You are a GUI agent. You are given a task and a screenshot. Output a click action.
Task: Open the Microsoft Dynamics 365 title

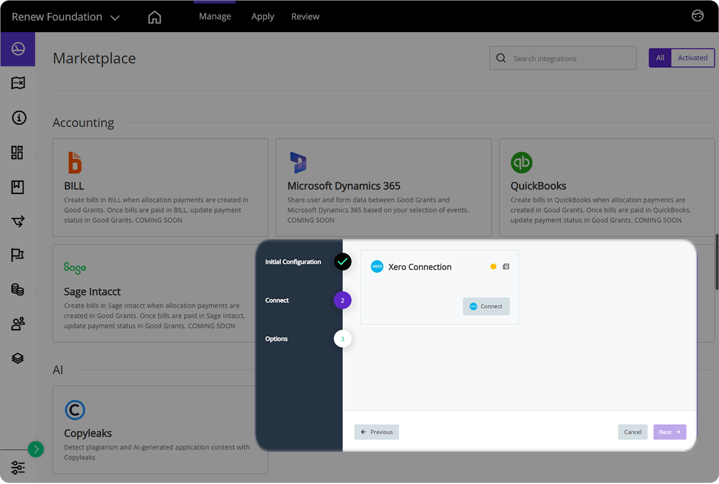pyautogui.click(x=344, y=186)
